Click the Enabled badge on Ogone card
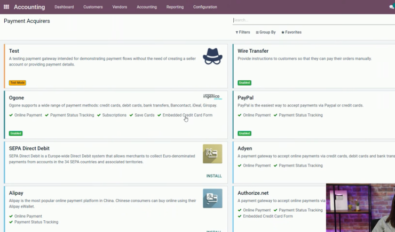This screenshot has width=395, height=232. (x=16, y=134)
